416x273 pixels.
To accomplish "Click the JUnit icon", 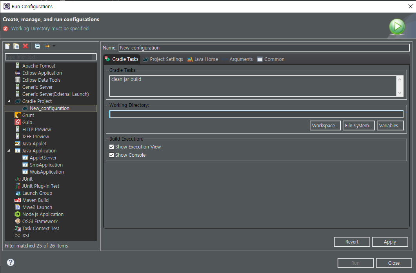I will (18, 179).
